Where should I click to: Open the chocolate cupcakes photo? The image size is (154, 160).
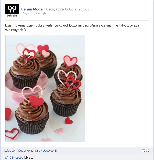45,88
